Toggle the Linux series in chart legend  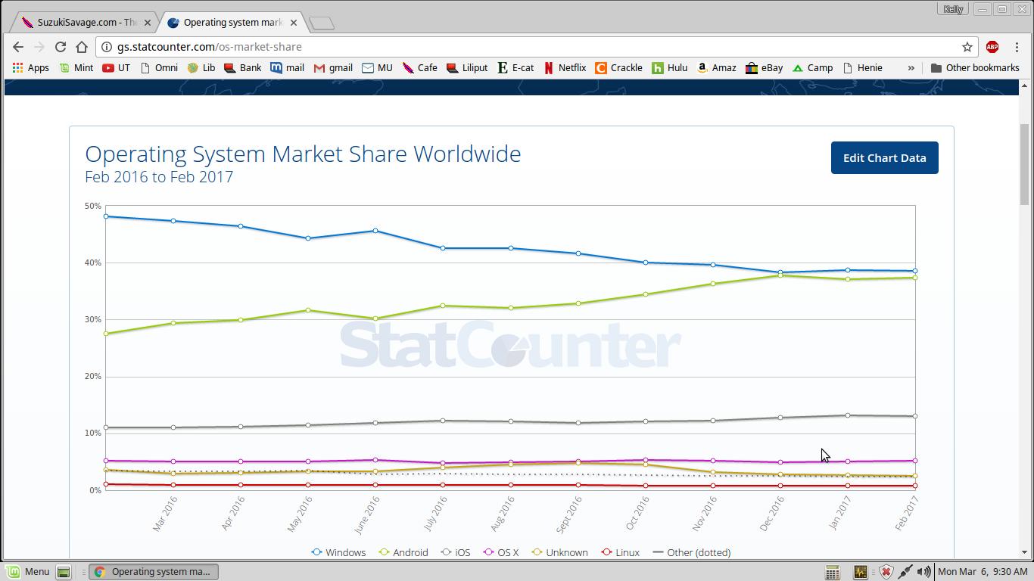(x=620, y=552)
